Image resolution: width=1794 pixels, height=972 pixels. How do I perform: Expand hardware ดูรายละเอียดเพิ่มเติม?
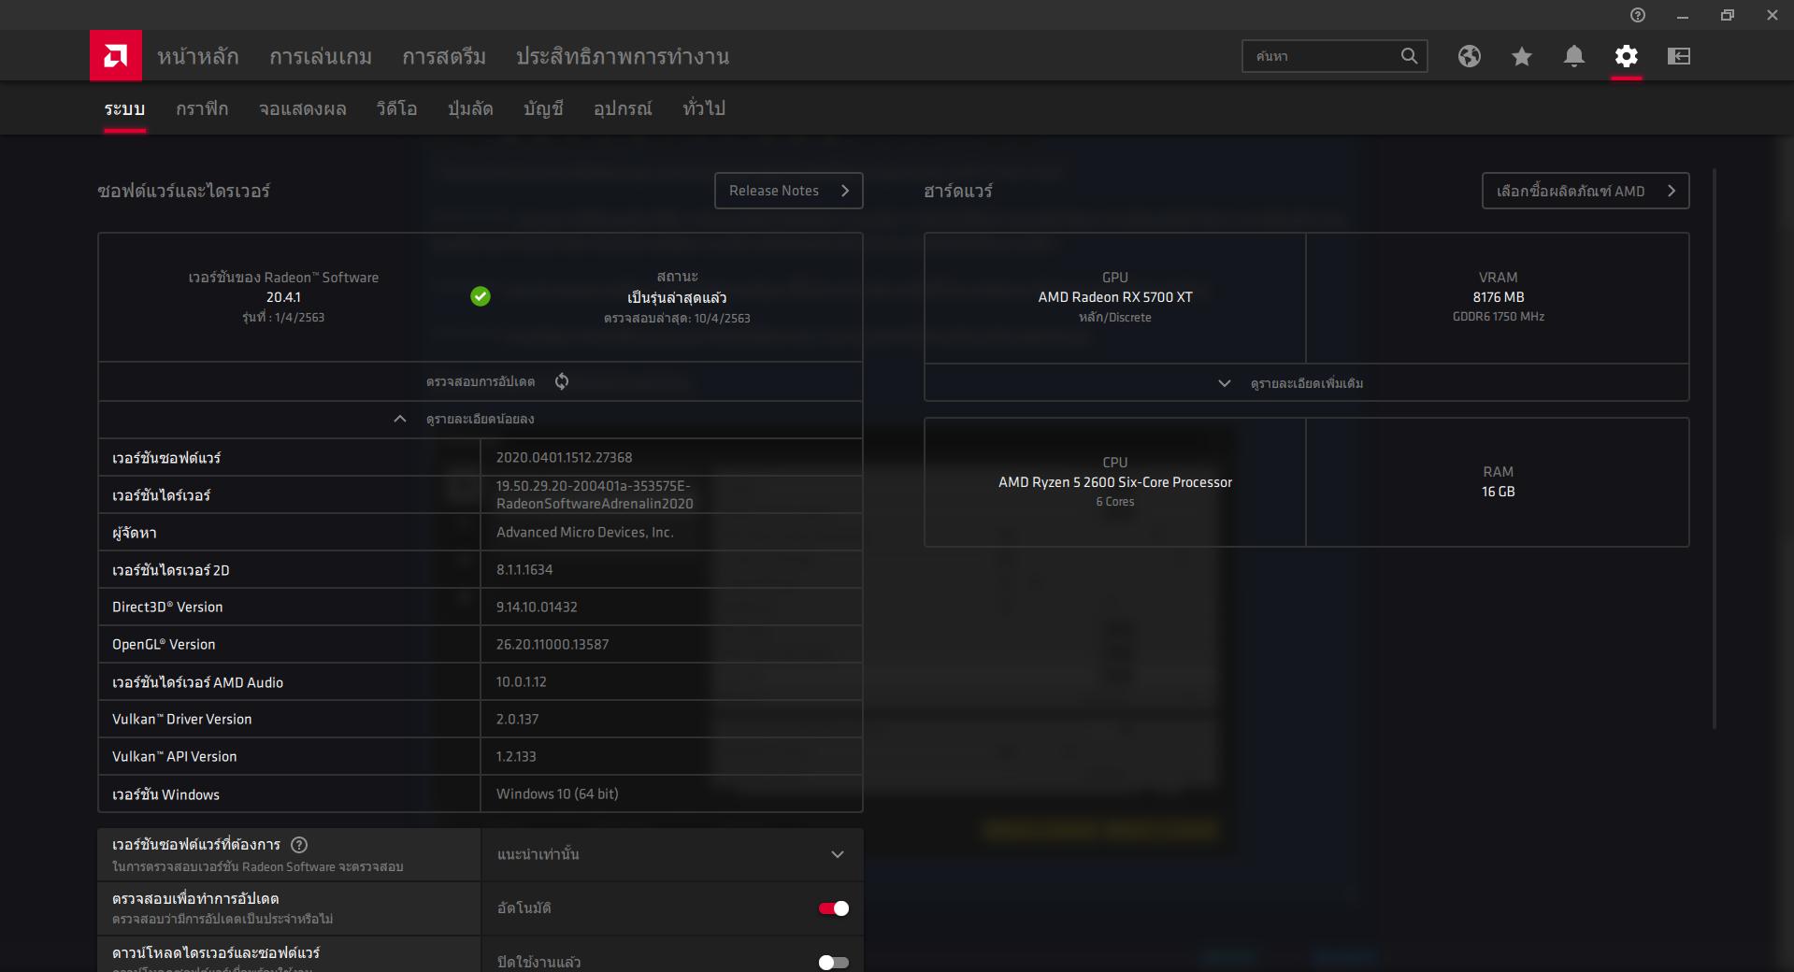click(x=1306, y=383)
